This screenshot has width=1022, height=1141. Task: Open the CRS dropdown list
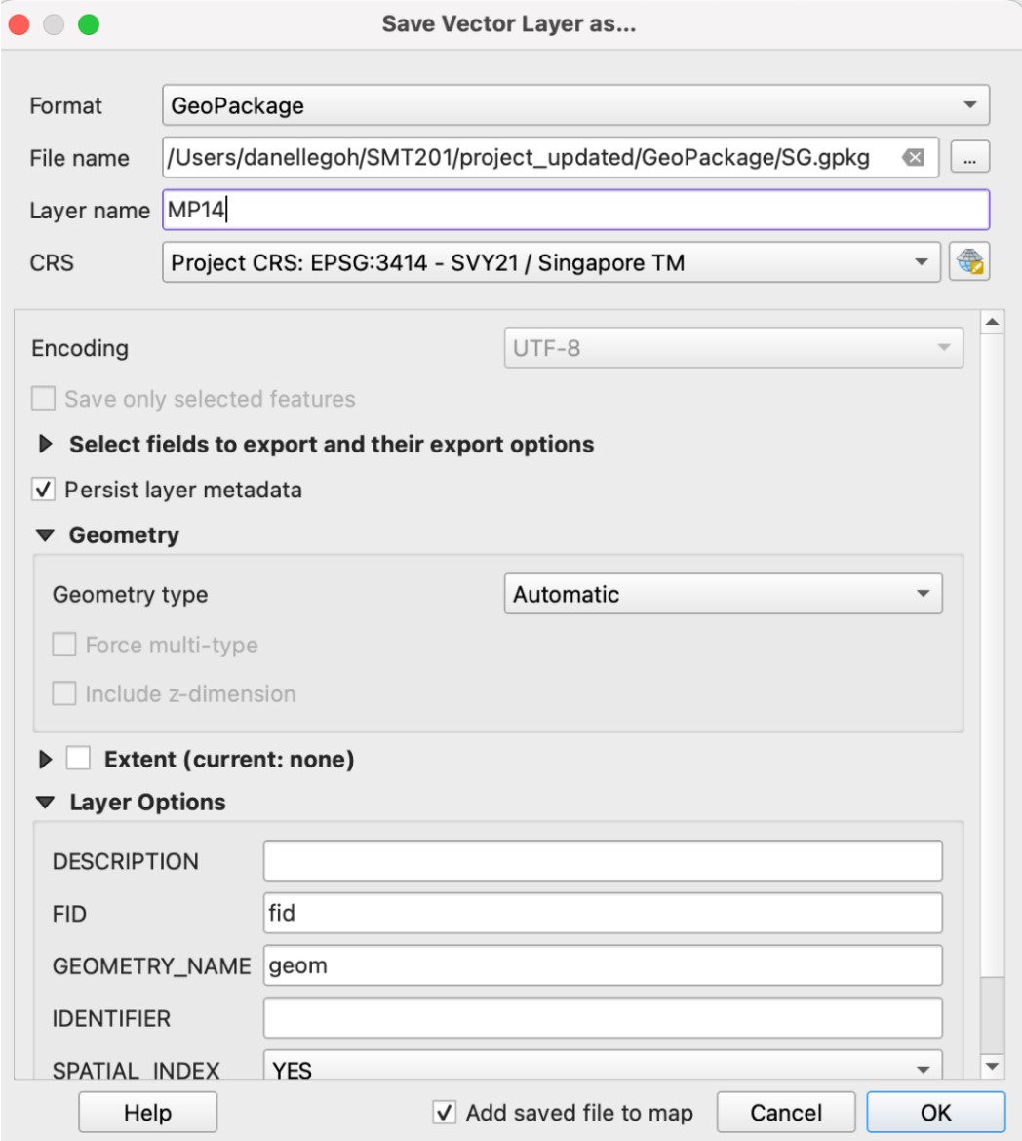pyautogui.click(x=551, y=262)
